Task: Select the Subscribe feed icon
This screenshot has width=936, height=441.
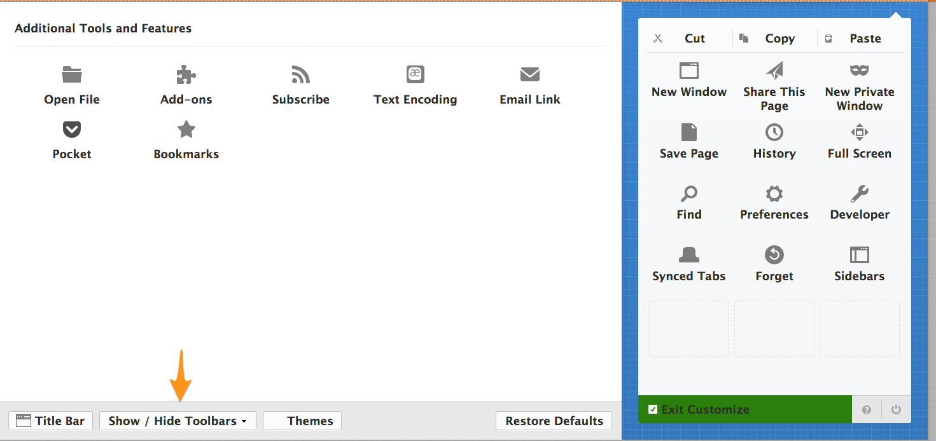Action: pyautogui.click(x=300, y=74)
